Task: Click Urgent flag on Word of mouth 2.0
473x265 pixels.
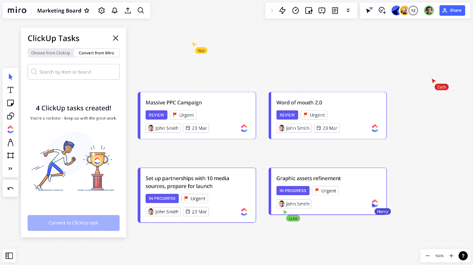Action: click(314, 115)
